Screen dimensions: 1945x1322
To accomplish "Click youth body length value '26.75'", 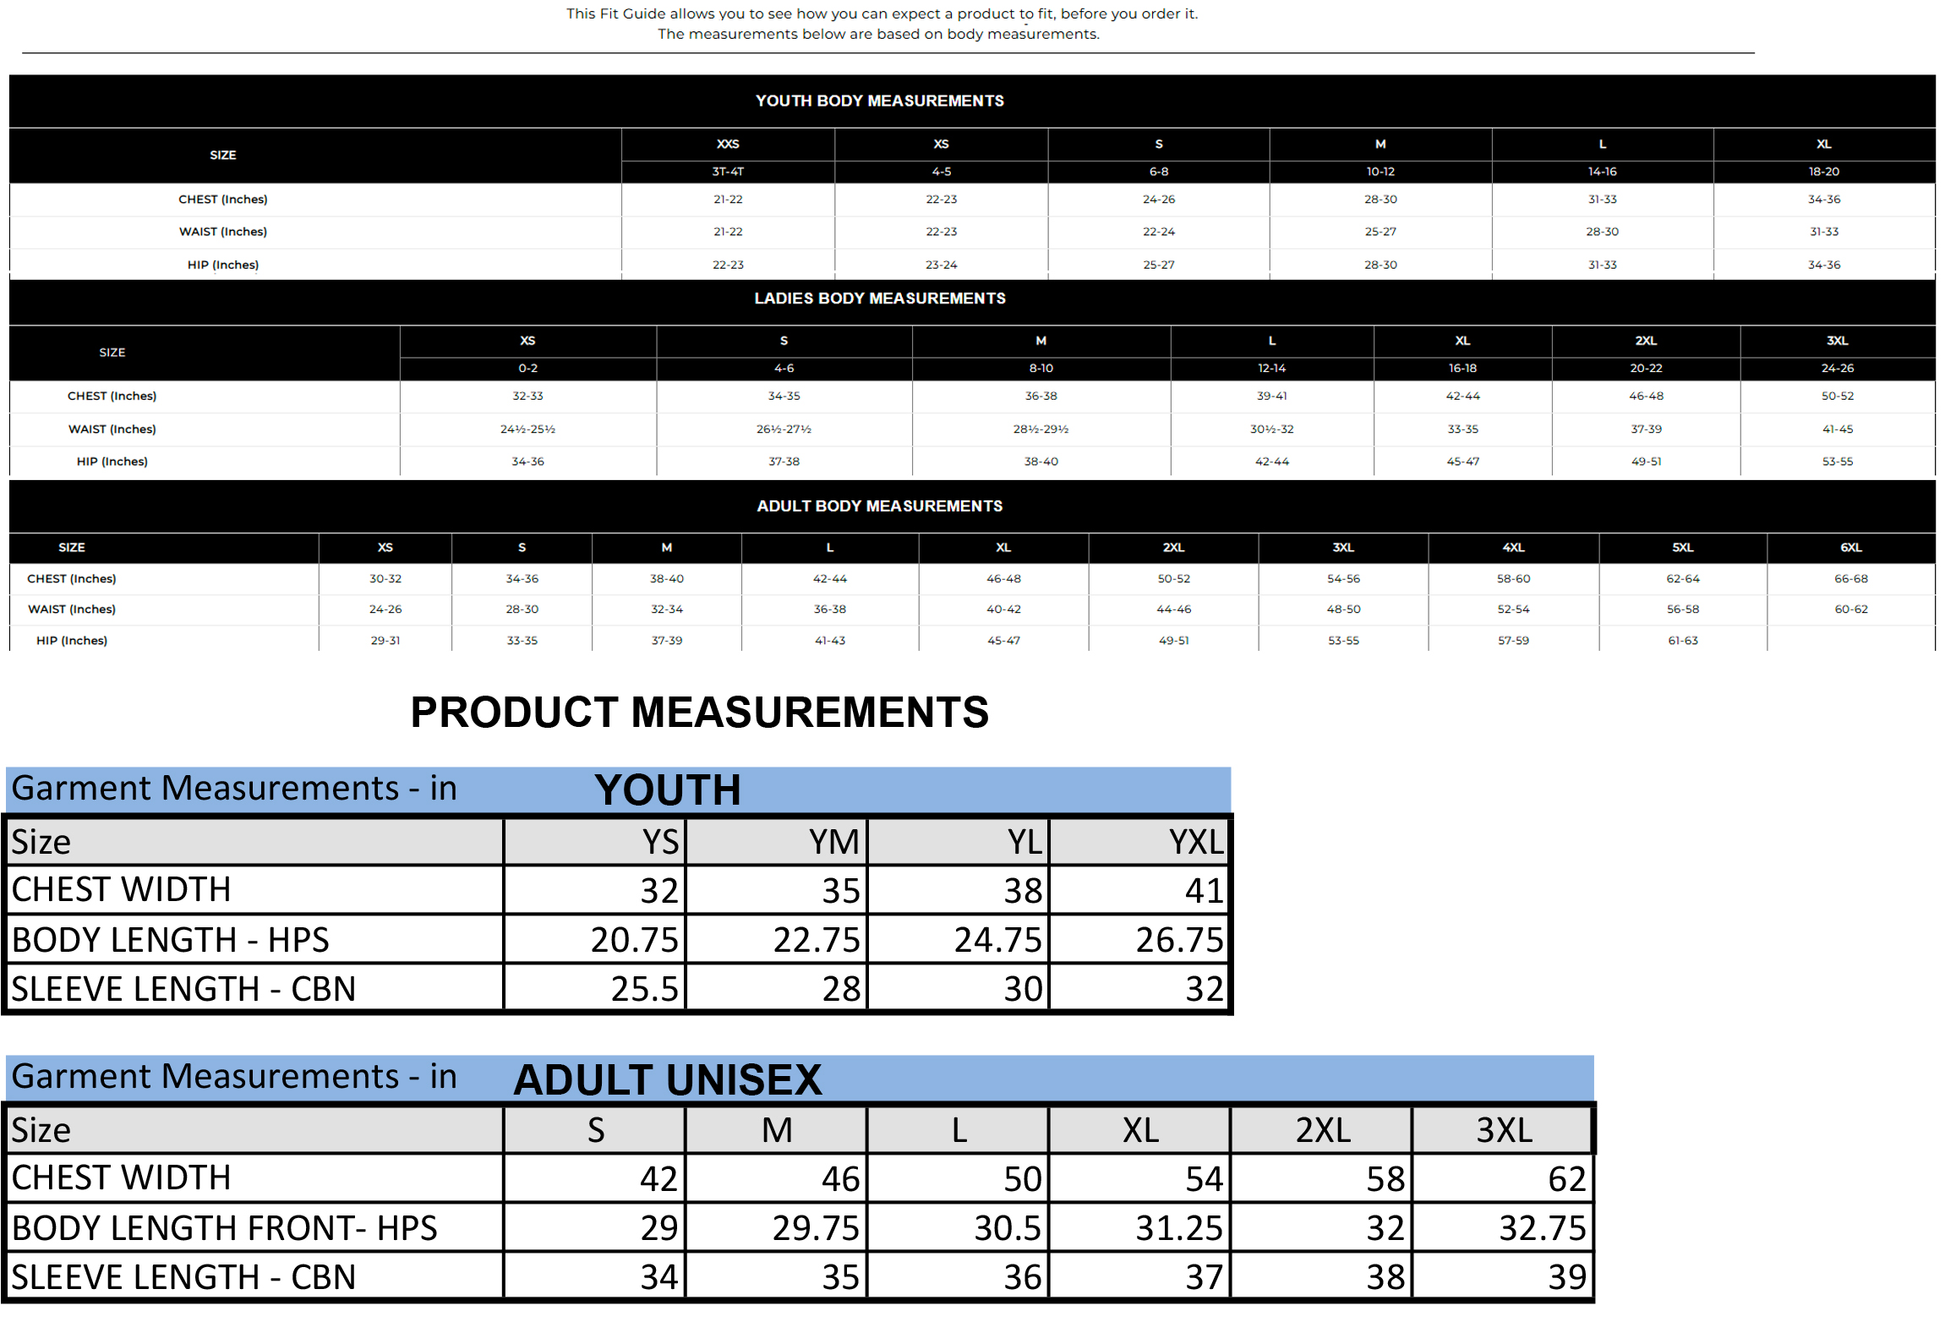I will (1179, 940).
